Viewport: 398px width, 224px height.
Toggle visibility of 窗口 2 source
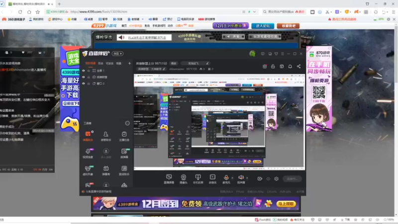click(x=84, y=83)
